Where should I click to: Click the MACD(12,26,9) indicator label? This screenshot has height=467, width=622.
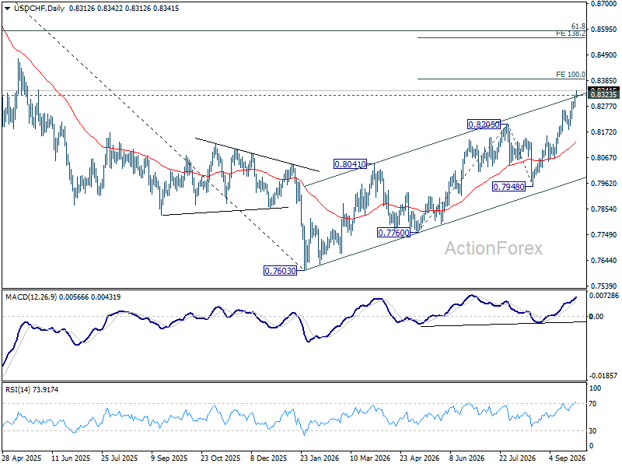[31, 297]
